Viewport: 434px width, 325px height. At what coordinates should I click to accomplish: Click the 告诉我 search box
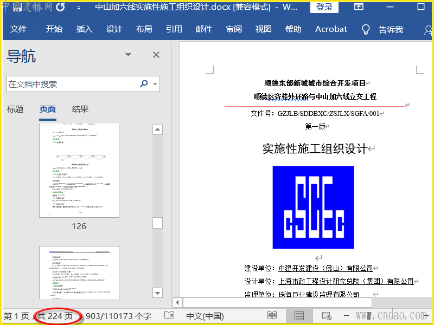point(391,29)
